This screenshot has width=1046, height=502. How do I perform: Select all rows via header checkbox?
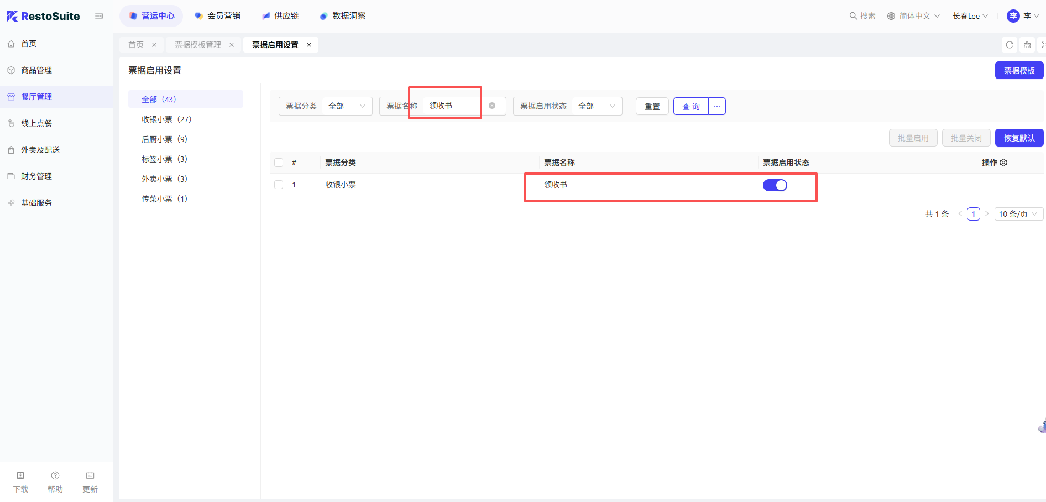tap(279, 163)
